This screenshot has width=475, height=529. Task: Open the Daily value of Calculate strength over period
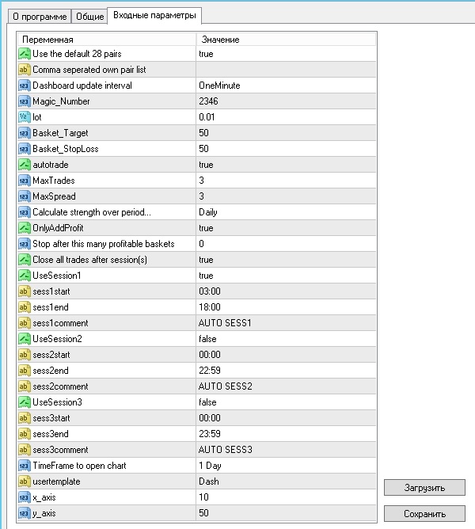point(286,212)
